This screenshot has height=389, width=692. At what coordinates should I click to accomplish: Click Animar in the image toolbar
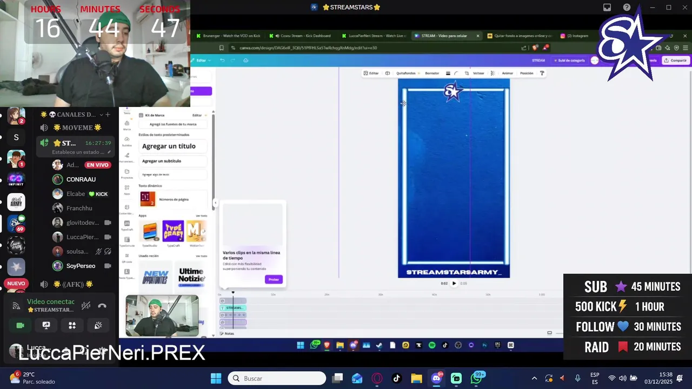(507, 73)
